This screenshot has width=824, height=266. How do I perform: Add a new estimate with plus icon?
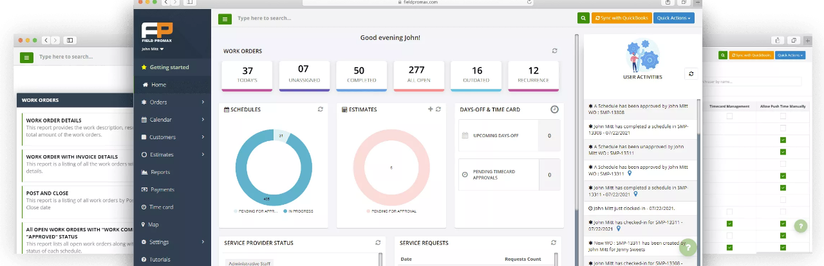coord(431,109)
